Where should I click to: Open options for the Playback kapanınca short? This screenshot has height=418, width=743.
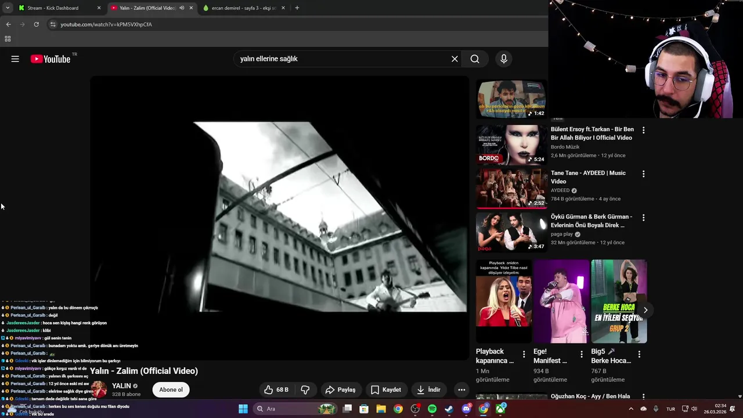click(524, 354)
